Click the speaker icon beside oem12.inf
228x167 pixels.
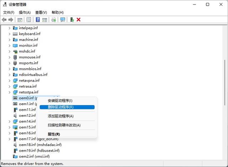[15, 116]
